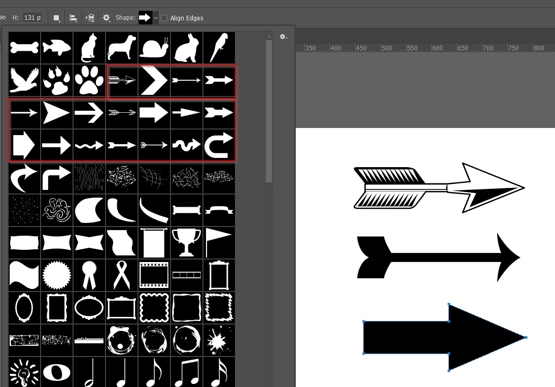Select the ink splatter shape
The height and width of the screenshot is (387, 555).
[219, 340]
